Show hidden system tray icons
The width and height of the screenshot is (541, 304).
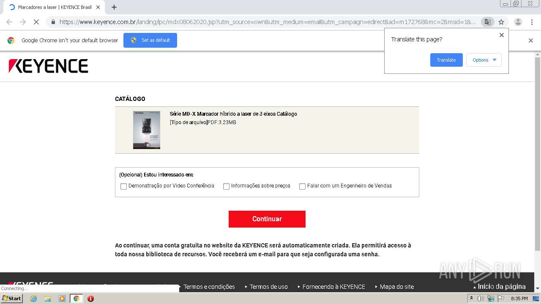coord(471,299)
